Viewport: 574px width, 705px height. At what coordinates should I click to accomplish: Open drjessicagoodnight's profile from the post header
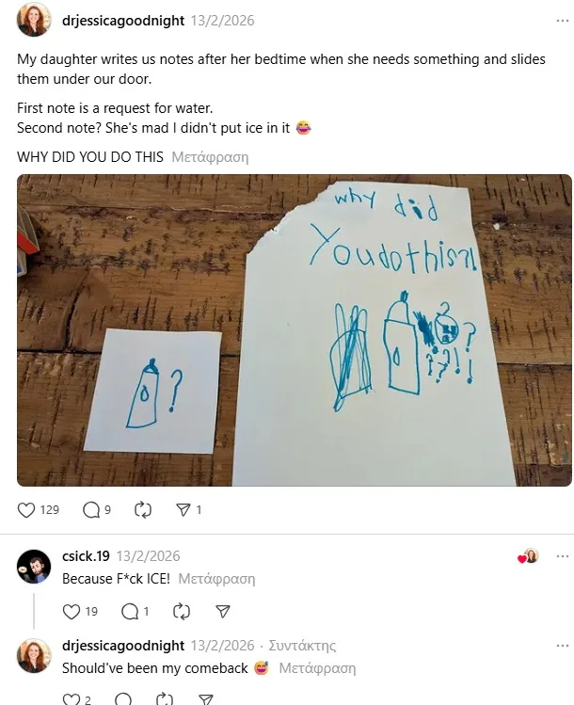122,20
